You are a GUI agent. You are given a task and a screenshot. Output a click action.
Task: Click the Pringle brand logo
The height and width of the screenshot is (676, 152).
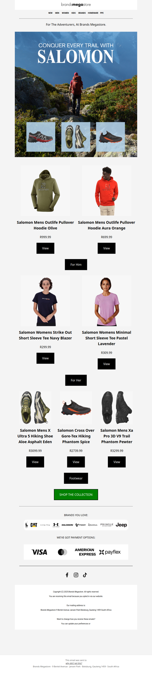[x=107, y=525]
